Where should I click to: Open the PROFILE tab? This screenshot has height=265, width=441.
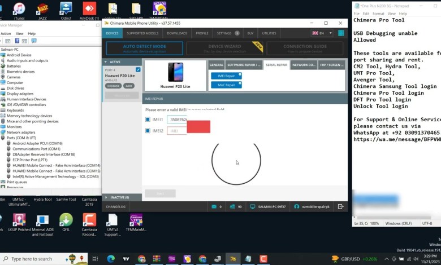point(202,33)
